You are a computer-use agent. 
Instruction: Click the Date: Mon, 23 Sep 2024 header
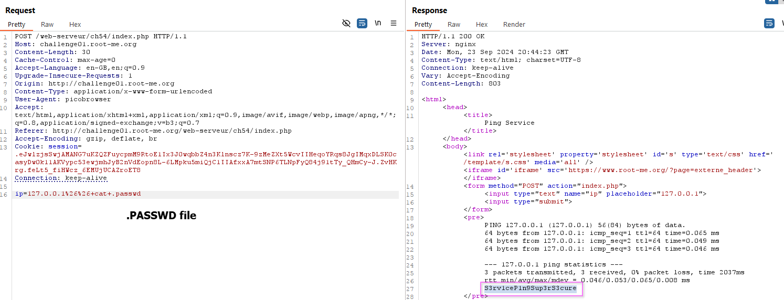(495, 52)
